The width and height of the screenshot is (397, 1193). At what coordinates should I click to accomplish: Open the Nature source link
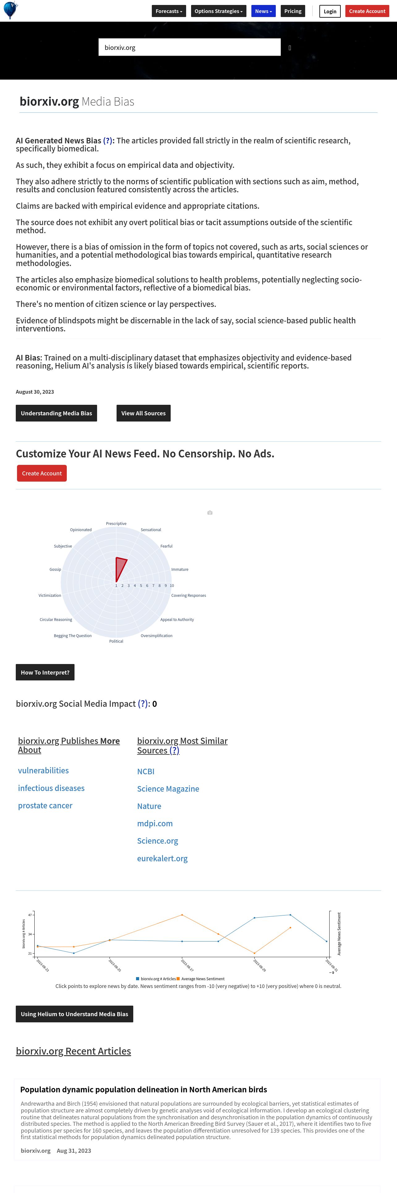pyautogui.click(x=149, y=806)
